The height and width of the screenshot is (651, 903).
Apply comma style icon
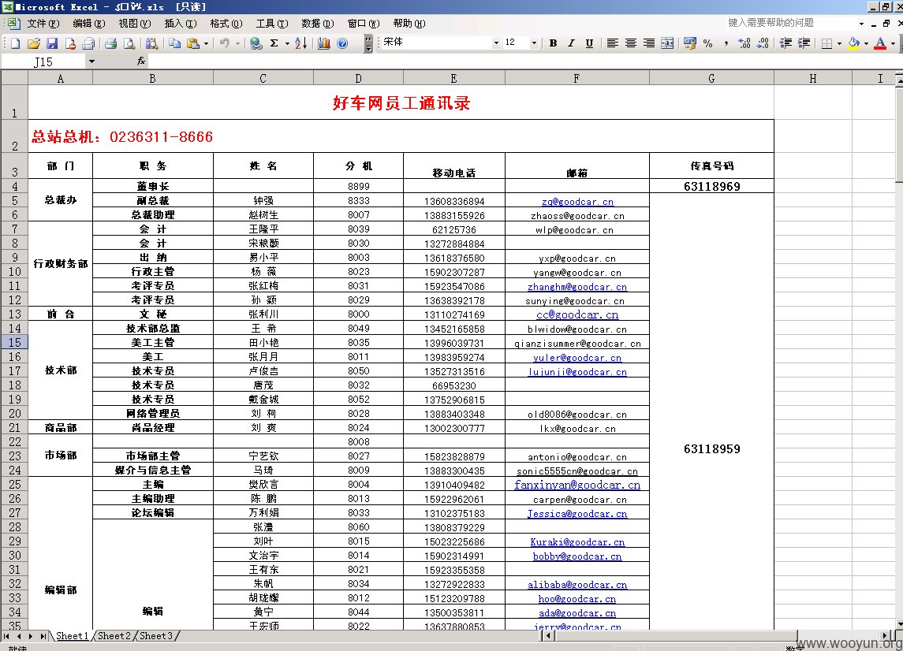726,43
